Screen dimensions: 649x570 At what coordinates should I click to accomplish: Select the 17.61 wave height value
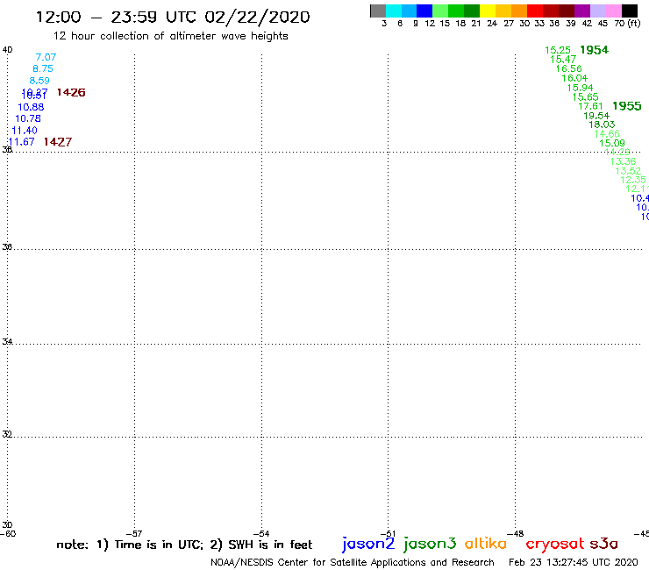(590, 106)
